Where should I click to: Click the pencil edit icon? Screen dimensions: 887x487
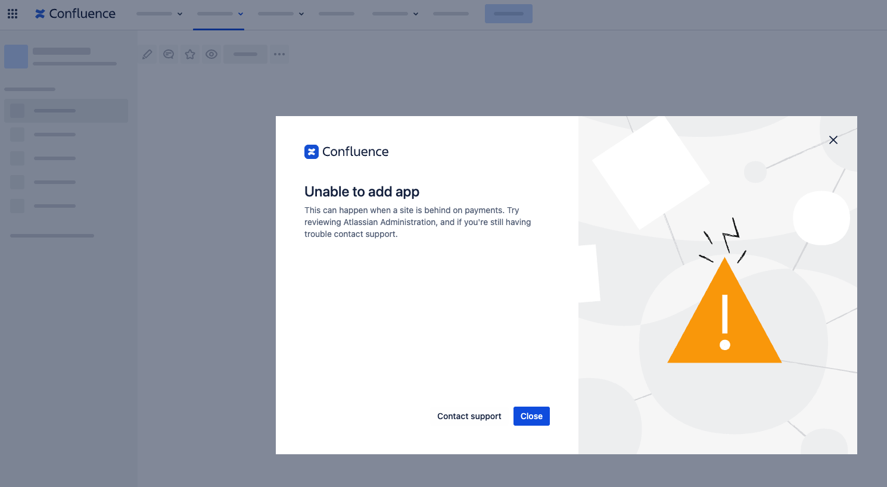tap(147, 54)
